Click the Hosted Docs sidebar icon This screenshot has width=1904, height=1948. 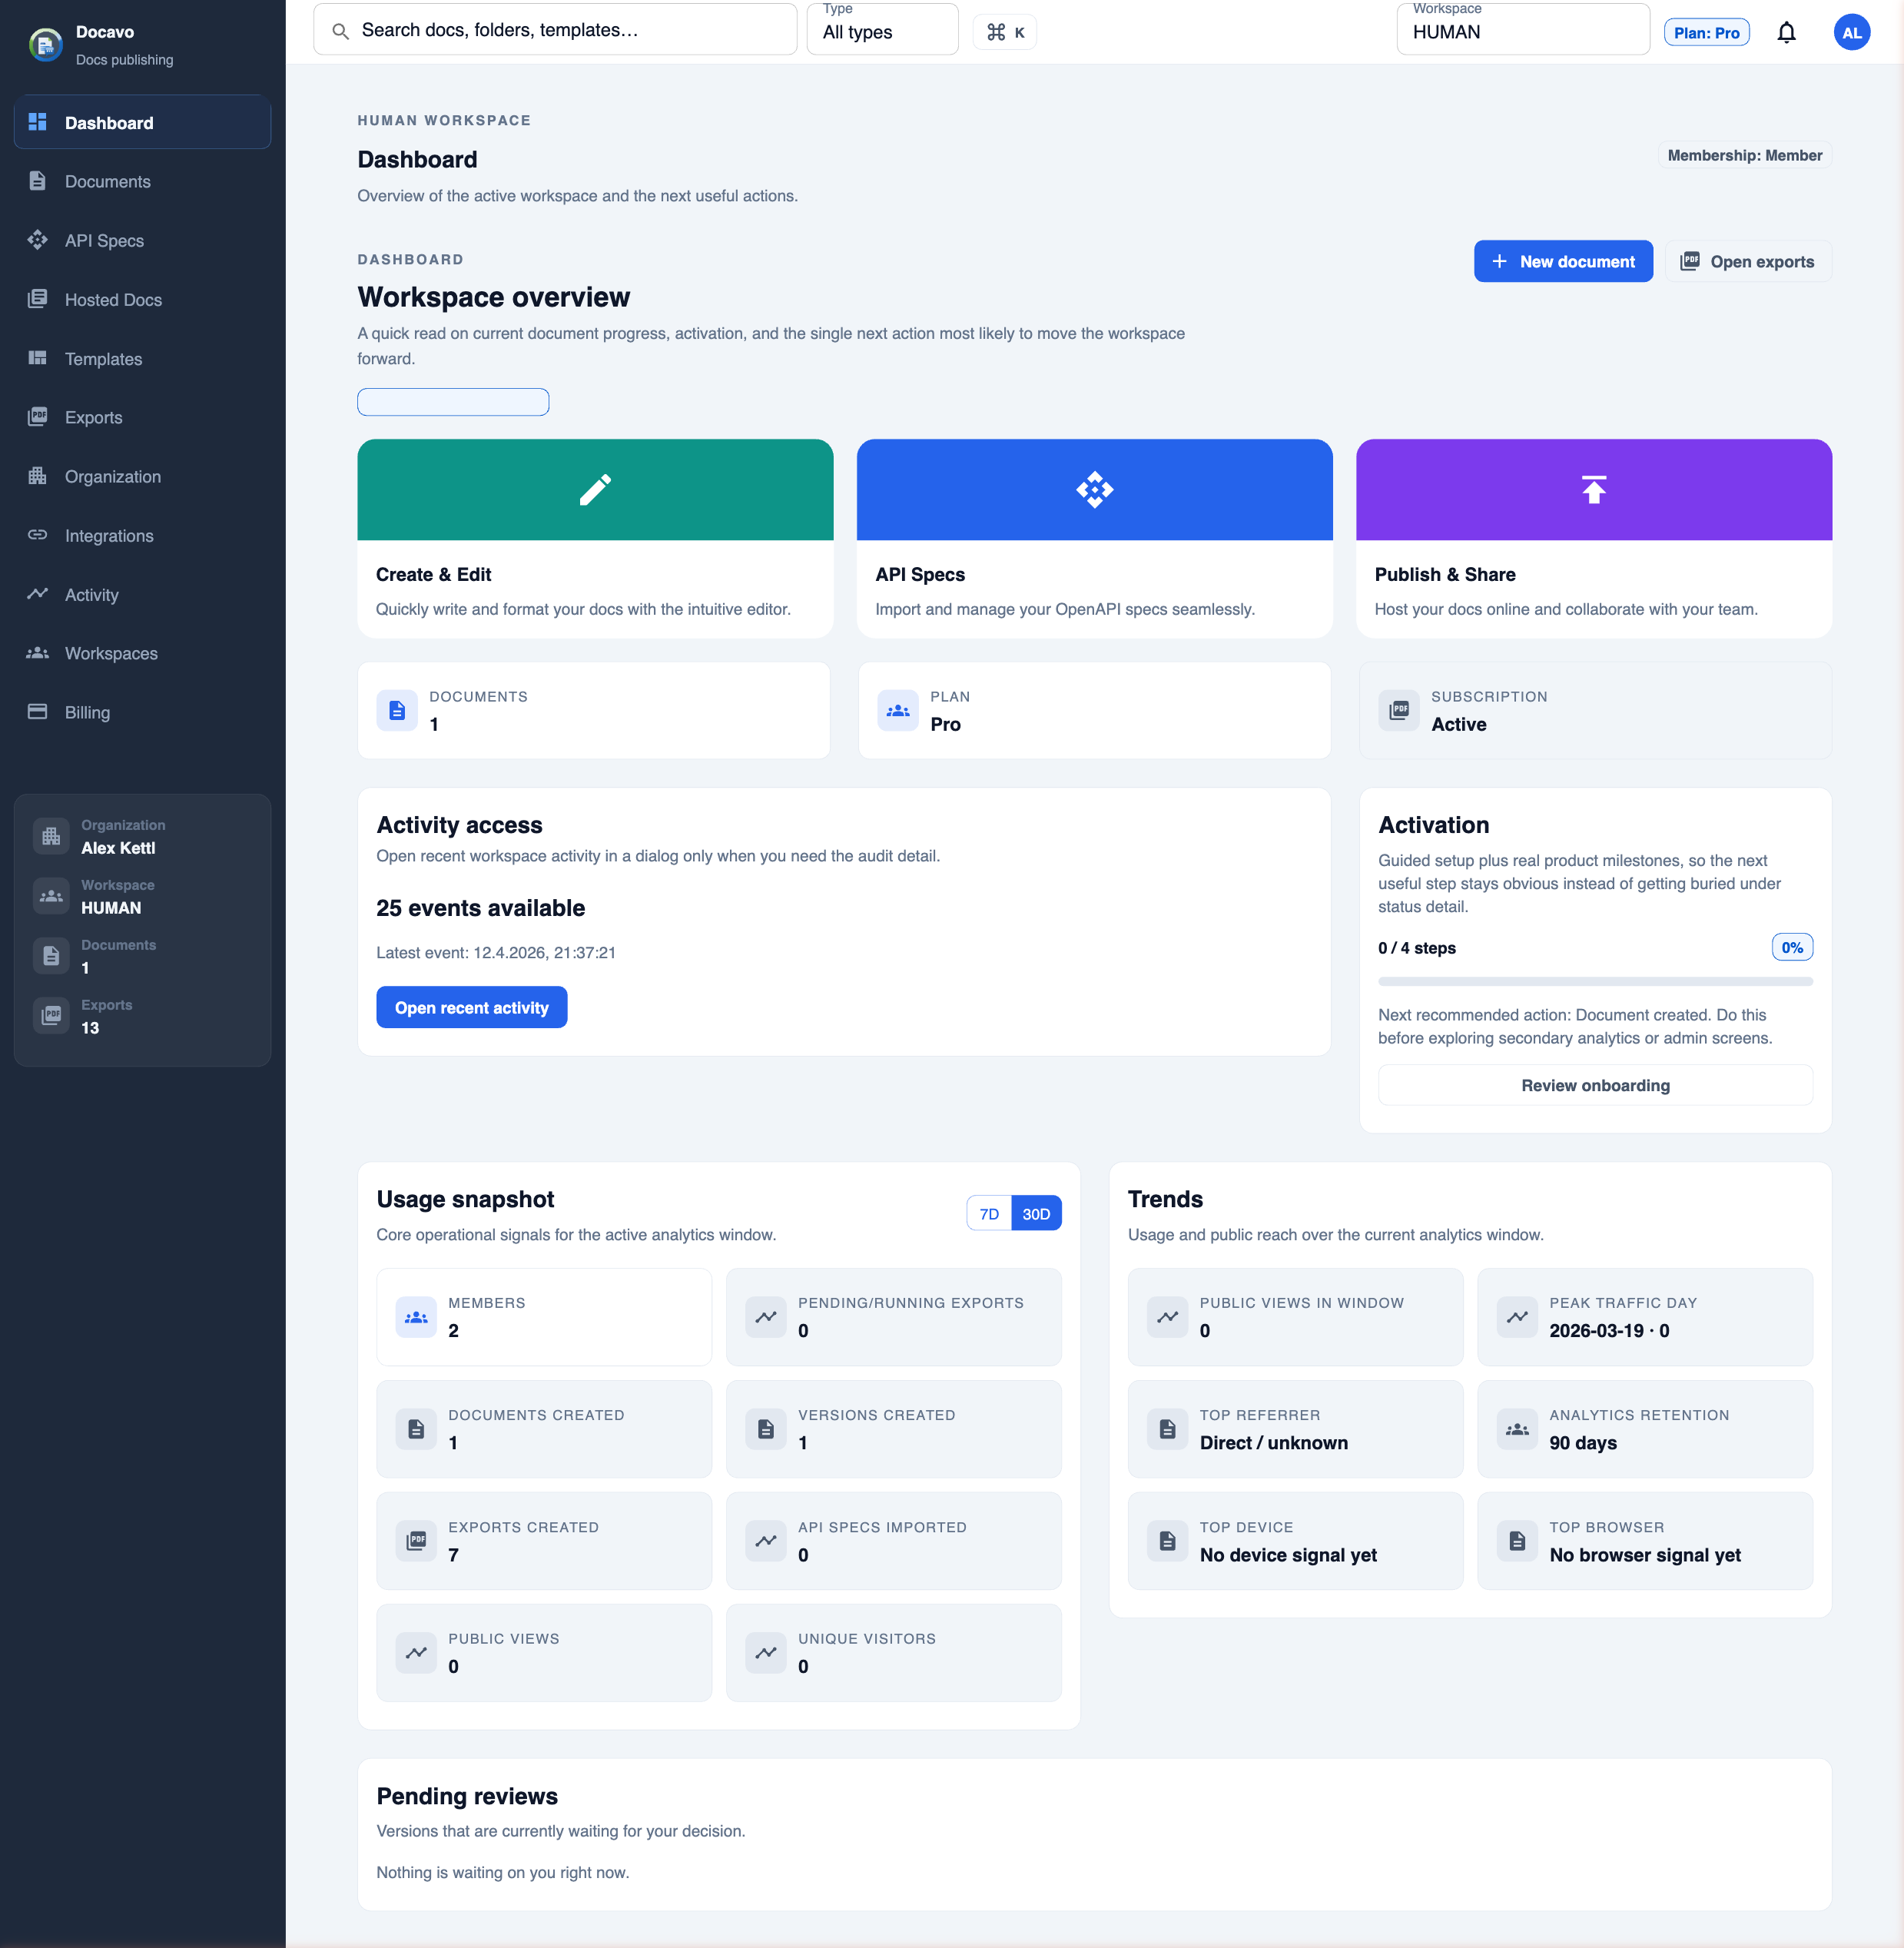click(38, 299)
